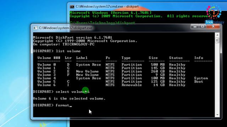Close the diskpart.exe window

(213, 27)
